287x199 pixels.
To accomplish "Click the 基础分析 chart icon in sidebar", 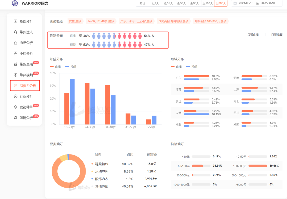I will tap(15, 21).
